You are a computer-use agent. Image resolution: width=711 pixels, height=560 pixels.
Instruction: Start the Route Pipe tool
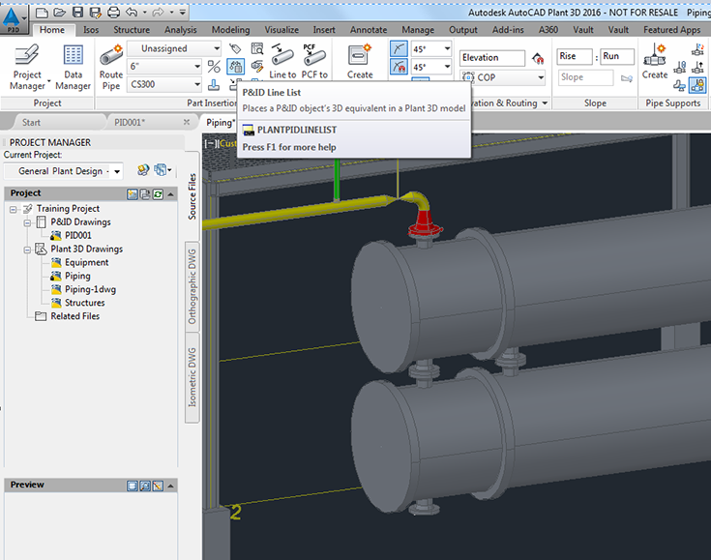[x=111, y=67]
